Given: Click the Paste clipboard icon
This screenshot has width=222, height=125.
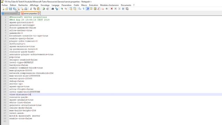Looking at the screenshot, I should (39, 9).
